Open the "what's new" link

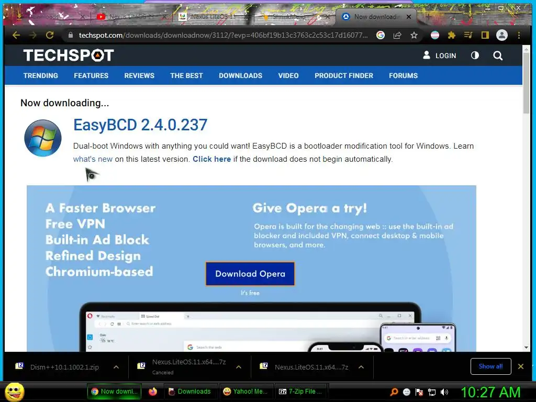[x=93, y=159]
